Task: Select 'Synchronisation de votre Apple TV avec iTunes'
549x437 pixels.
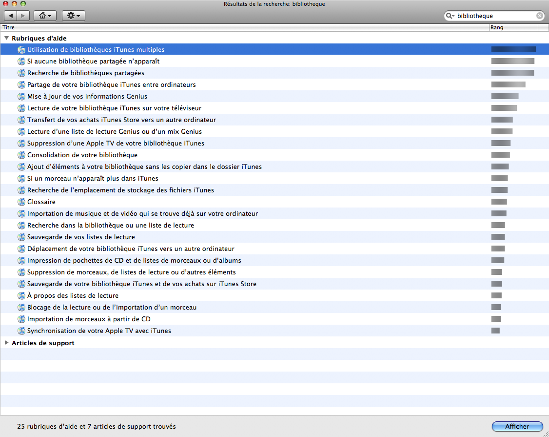Action: pyautogui.click(x=274, y=331)
